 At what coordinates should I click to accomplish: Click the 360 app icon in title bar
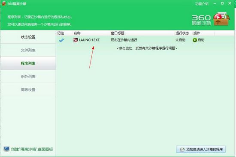pos(4,3)
